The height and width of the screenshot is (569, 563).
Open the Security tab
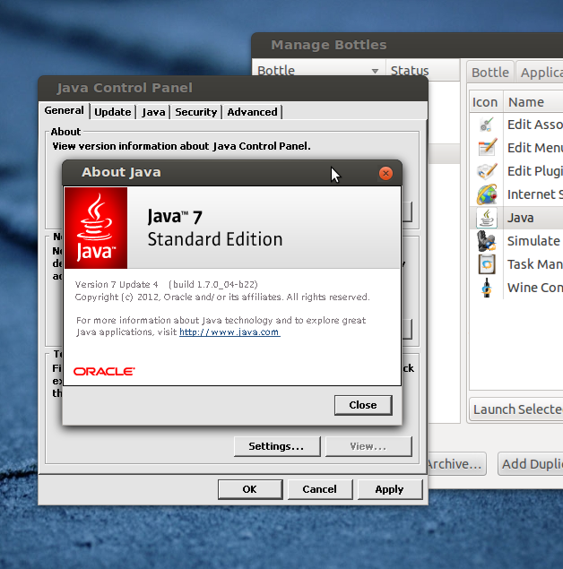click(x=195, y=112)
